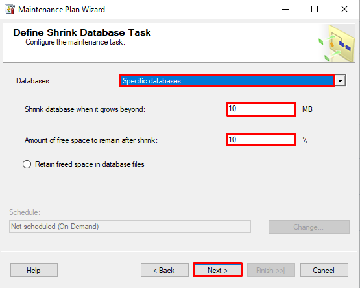The image size is (360, 288).
Task: Click the Finish >>| button
Action: point(271,271)
